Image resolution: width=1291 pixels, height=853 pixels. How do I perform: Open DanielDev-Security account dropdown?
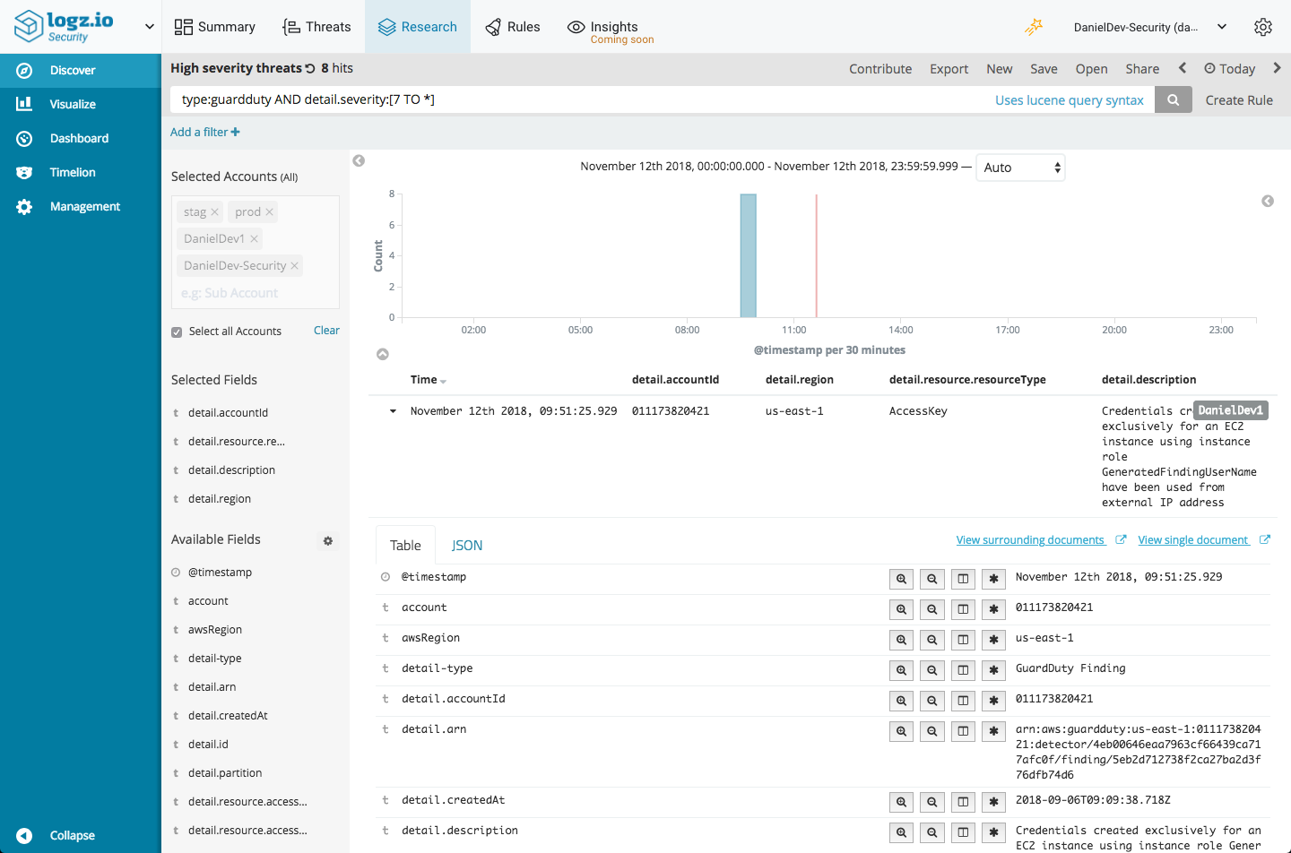click(1150, 27)
